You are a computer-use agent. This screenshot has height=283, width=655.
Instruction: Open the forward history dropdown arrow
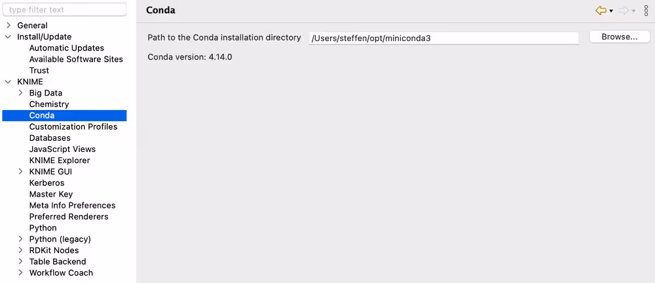click(633, 11)
